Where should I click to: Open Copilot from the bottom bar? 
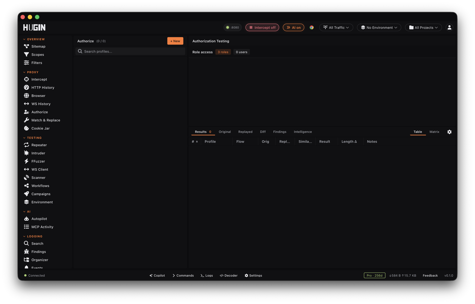tap(157, 276)
